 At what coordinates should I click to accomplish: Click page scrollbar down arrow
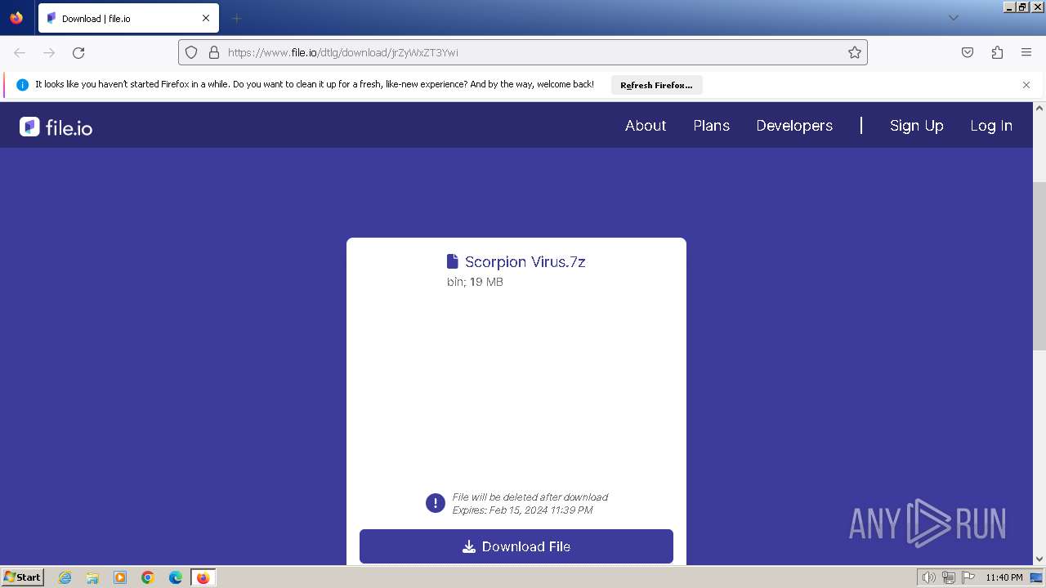[x=1039, y=559]
